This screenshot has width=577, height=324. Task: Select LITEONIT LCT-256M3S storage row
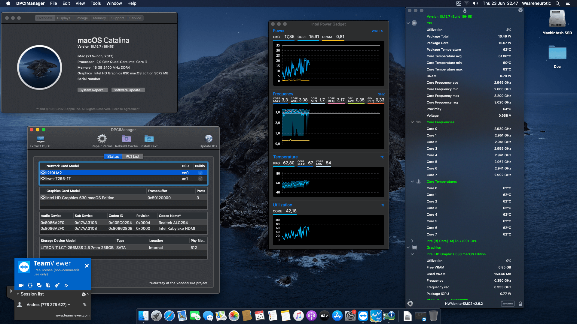tap(124, 247)
